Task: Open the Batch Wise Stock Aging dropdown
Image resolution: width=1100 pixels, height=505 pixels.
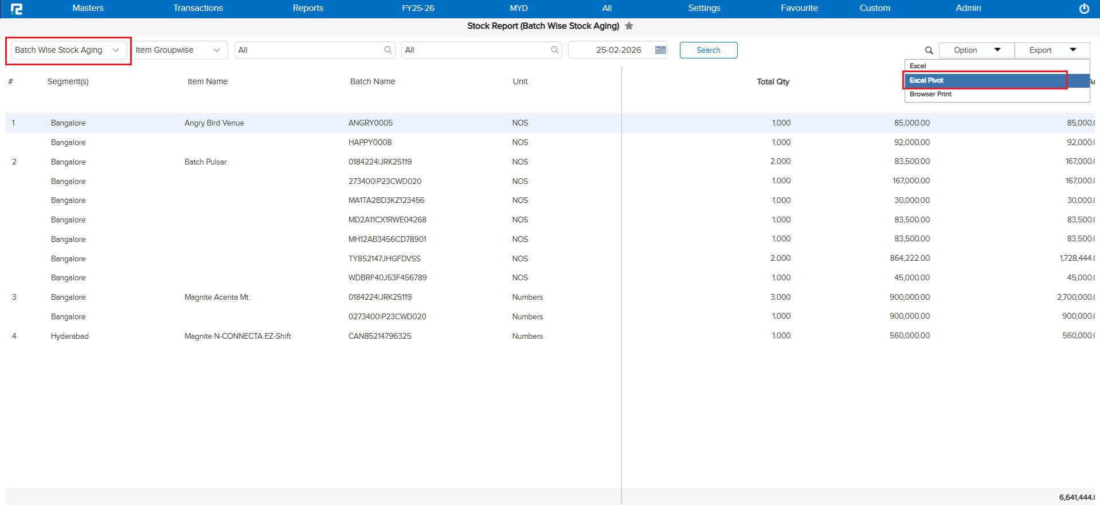Action: point(68,50)
